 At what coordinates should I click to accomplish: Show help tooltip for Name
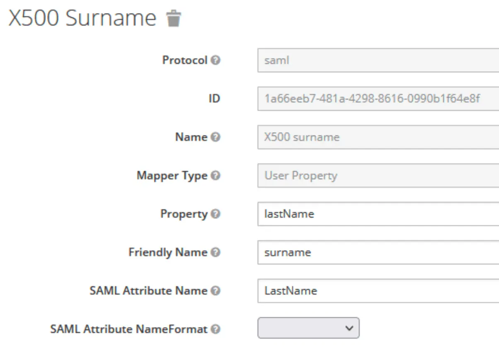pyautogui.click(x=215, y=137)
